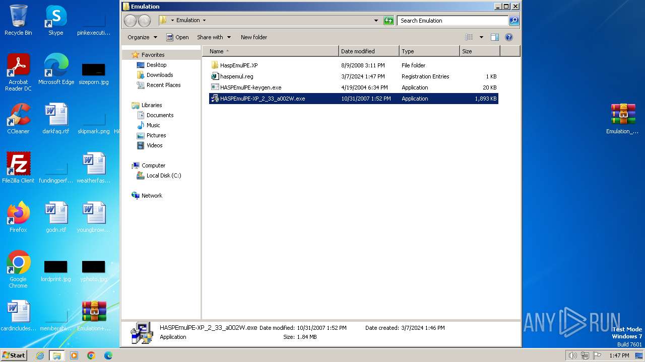Viewport: 645px width, 362px height.
Task: Select the WinRAR Emulation archive at desktop bottom
Action: [x=94, y=316]
